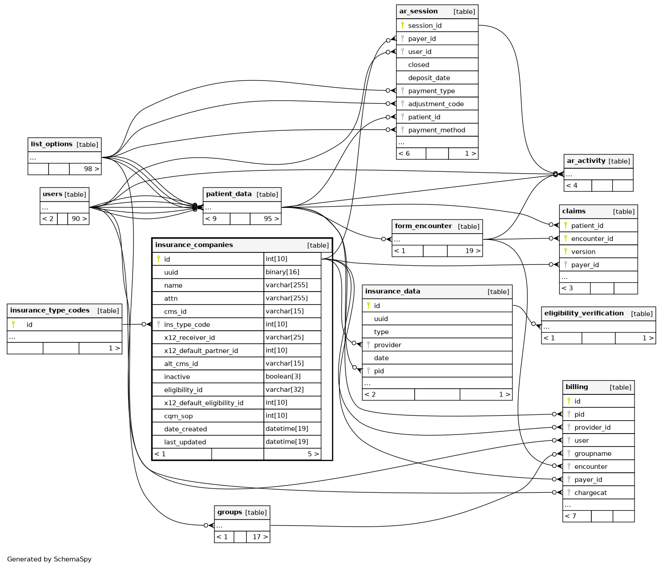Click the yellow primary key icon beside session_id

403,25
